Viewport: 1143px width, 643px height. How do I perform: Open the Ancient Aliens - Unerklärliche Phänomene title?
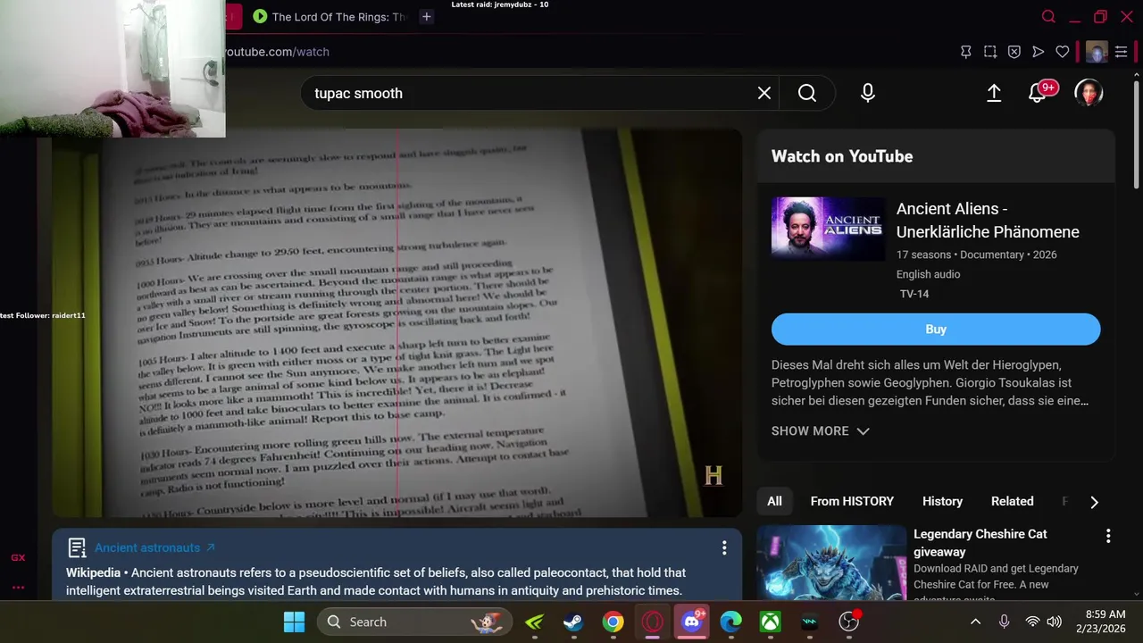click(988, 220)
